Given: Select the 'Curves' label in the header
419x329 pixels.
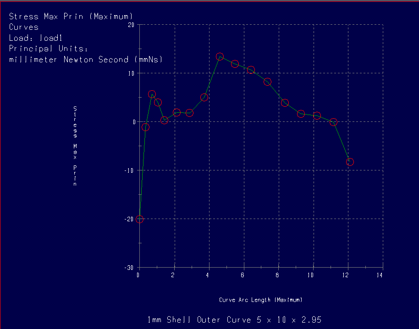Looking at the screenshot, I should (24, 27).
